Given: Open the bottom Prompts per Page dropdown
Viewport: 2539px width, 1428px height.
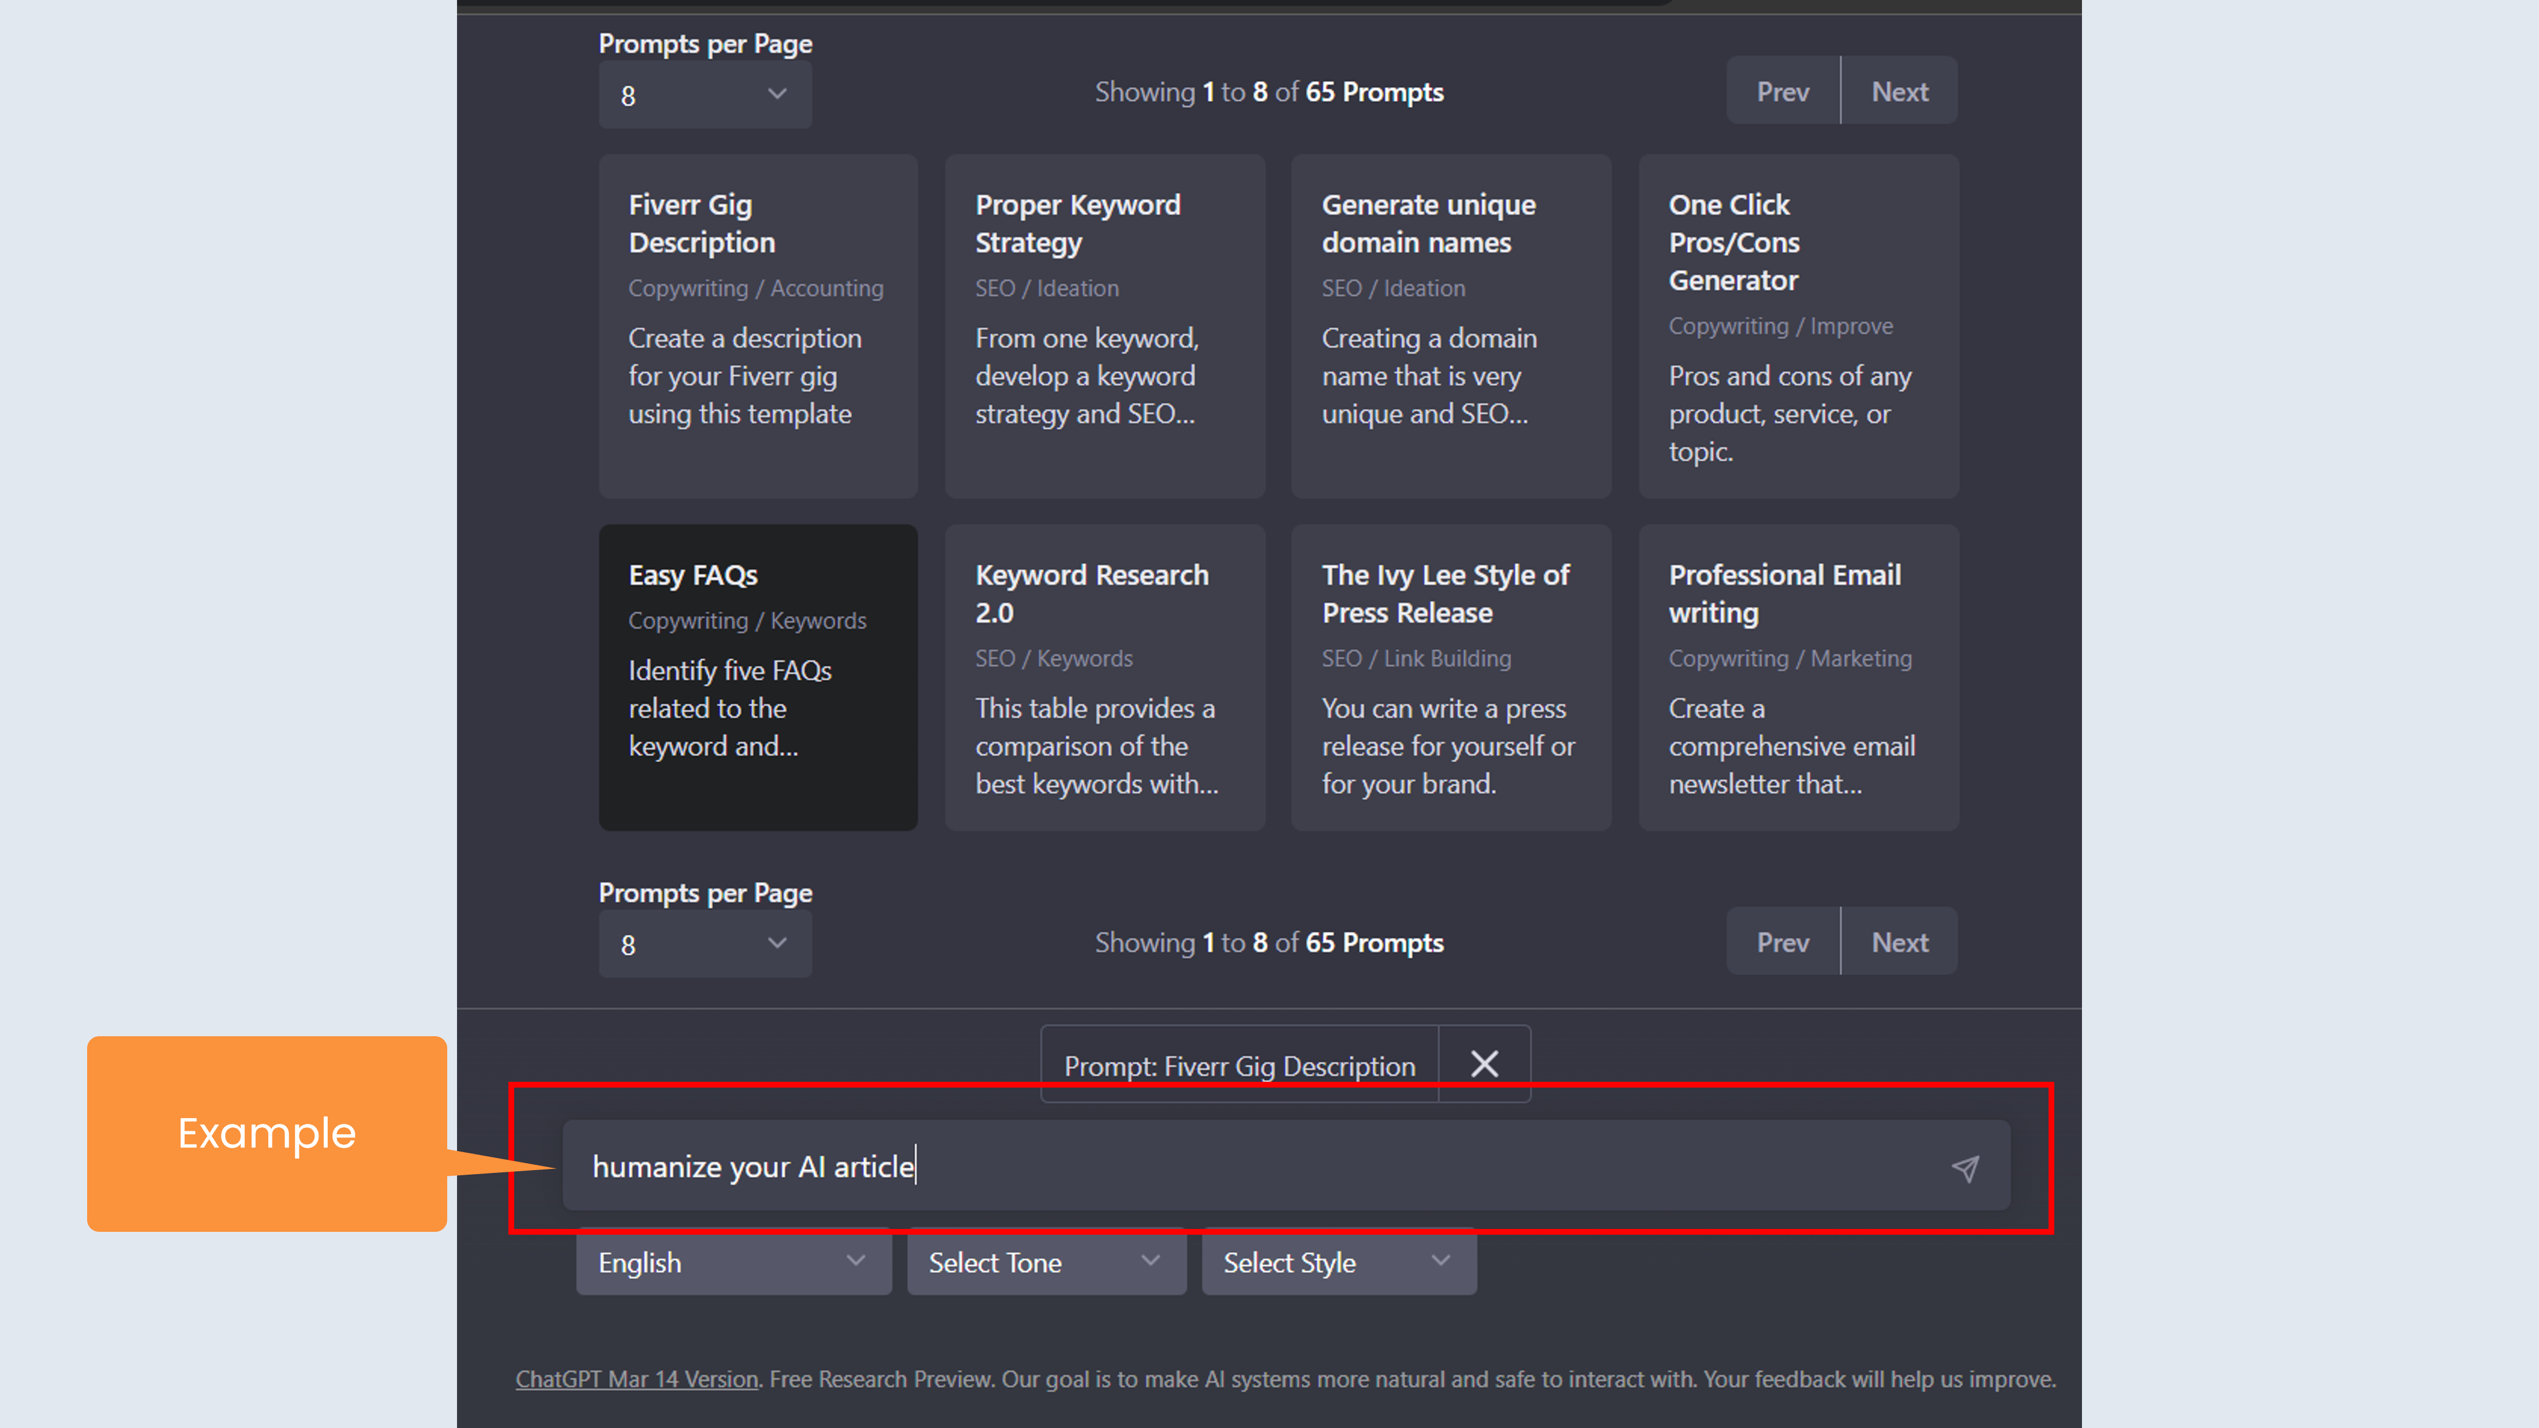Looking at the screenshot, I should 705,944.
